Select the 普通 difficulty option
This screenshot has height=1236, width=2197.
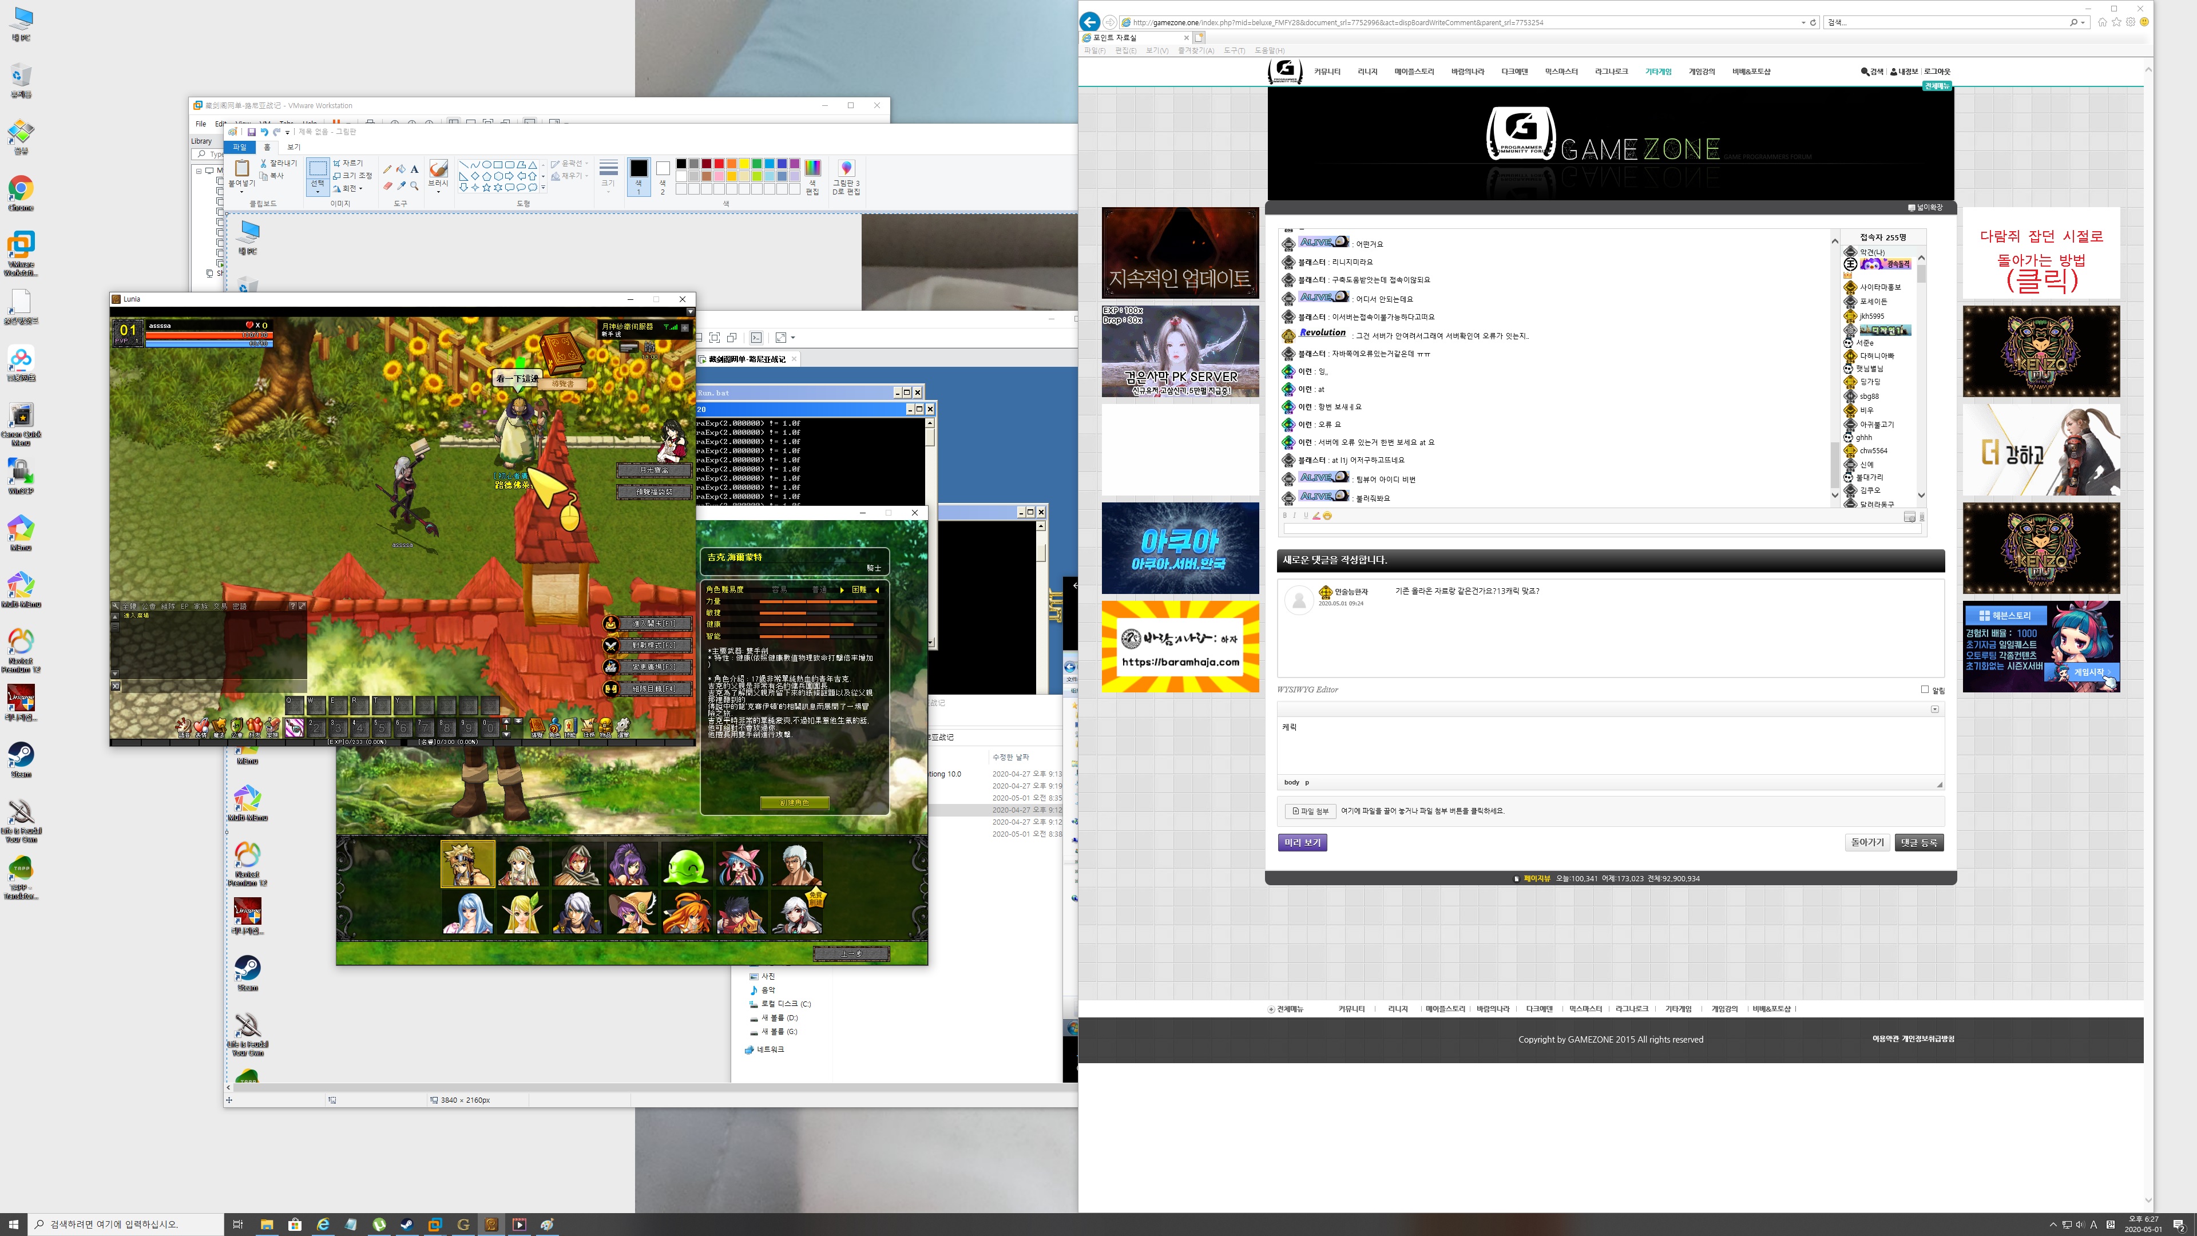(x=819, y=589)
